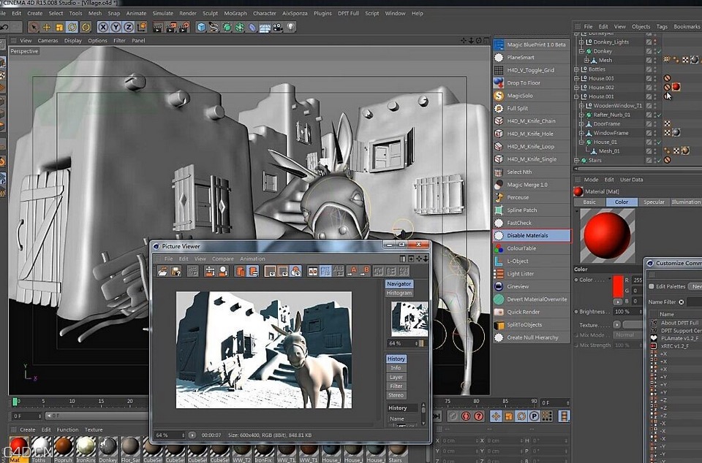Collapse the Donkey object tree branch
Viewport: 702px width, 463px height.
tap(581, 51)
